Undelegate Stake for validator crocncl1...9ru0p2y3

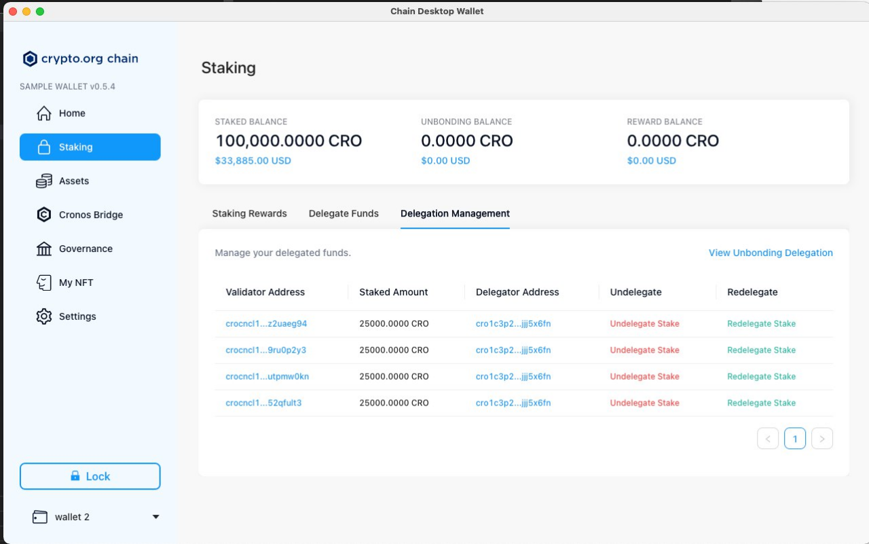tap(644, 350)
